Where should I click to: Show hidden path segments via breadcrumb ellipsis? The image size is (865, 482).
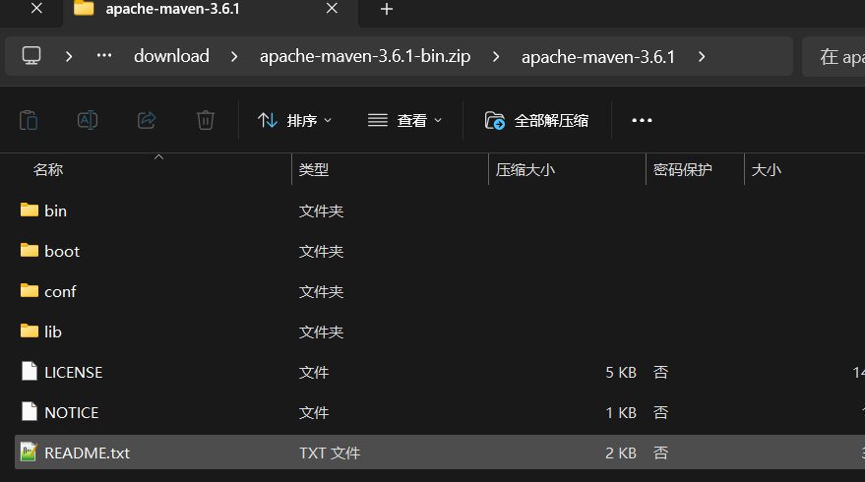(x=104, y=56)
